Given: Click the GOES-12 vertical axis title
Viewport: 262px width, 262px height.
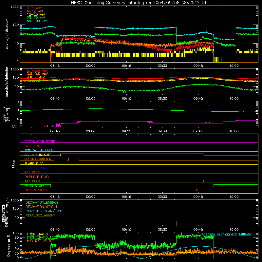Looking at the screenshot, I should tap(6, 114).
